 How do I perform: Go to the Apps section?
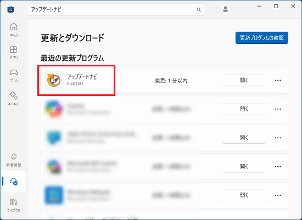coord(14,53)
